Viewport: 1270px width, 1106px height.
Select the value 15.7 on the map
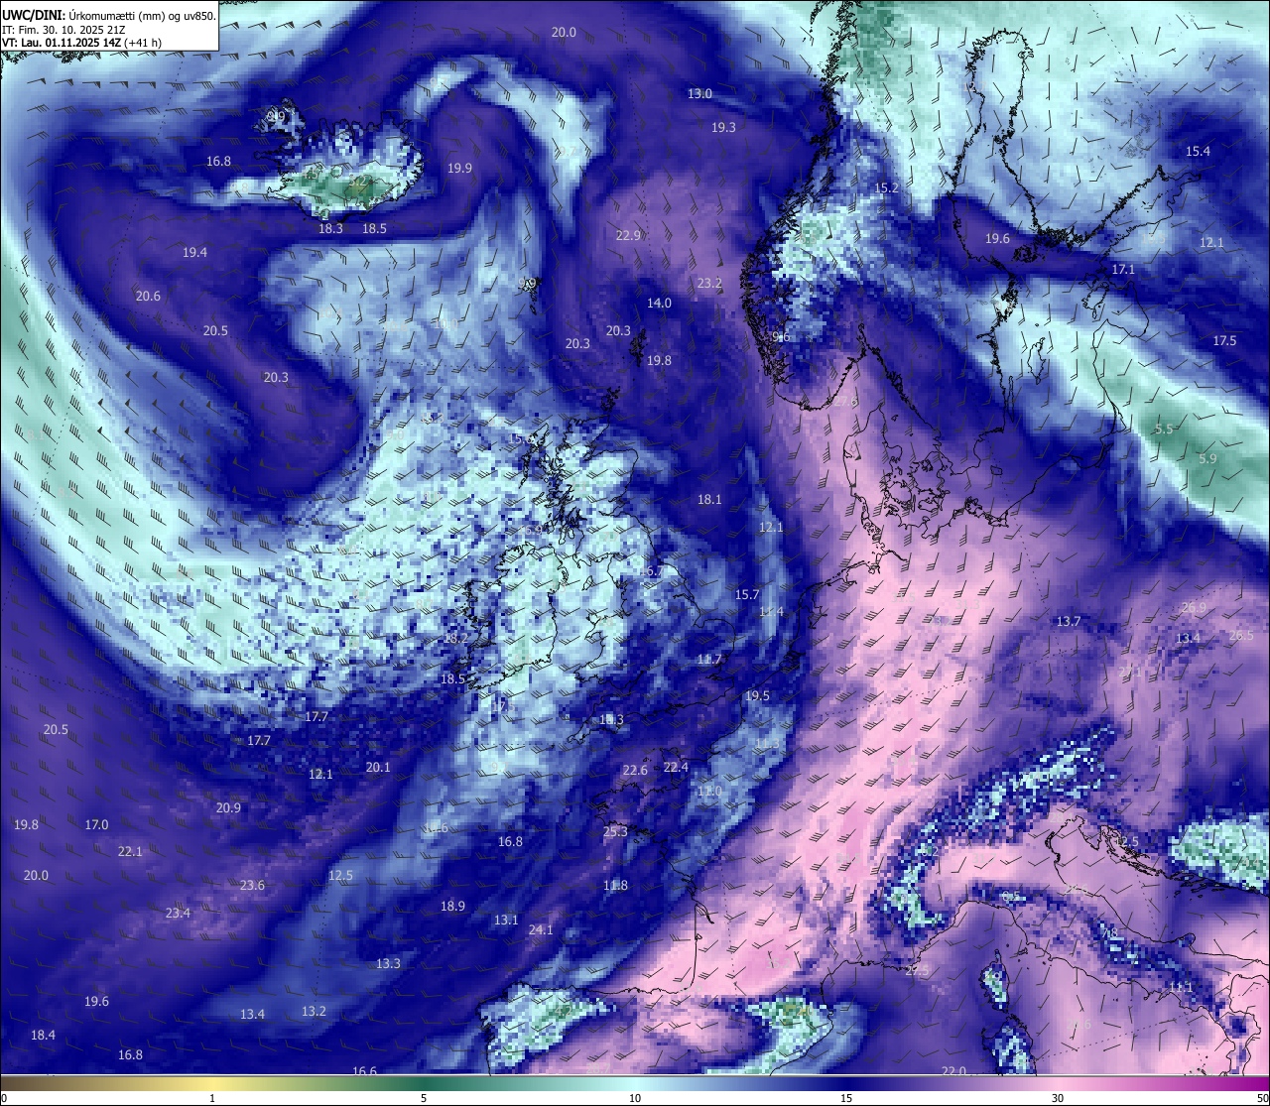tap(746, 594)
